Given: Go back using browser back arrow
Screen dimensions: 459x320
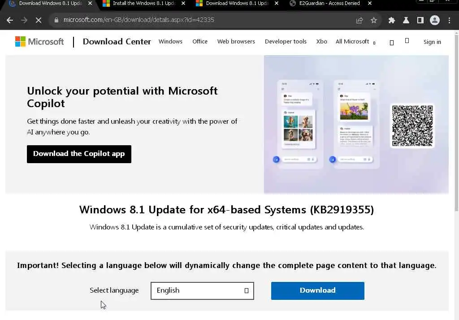Looking at the screenshot, I should click(x=10, y=20).
